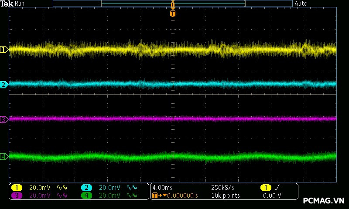
Task: Click the 0.00 V trigger level readout
Action: (x=272, y=196)
